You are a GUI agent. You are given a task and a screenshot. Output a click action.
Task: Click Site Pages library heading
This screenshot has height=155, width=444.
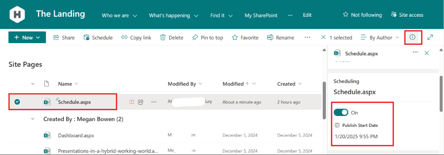(25, 64)
